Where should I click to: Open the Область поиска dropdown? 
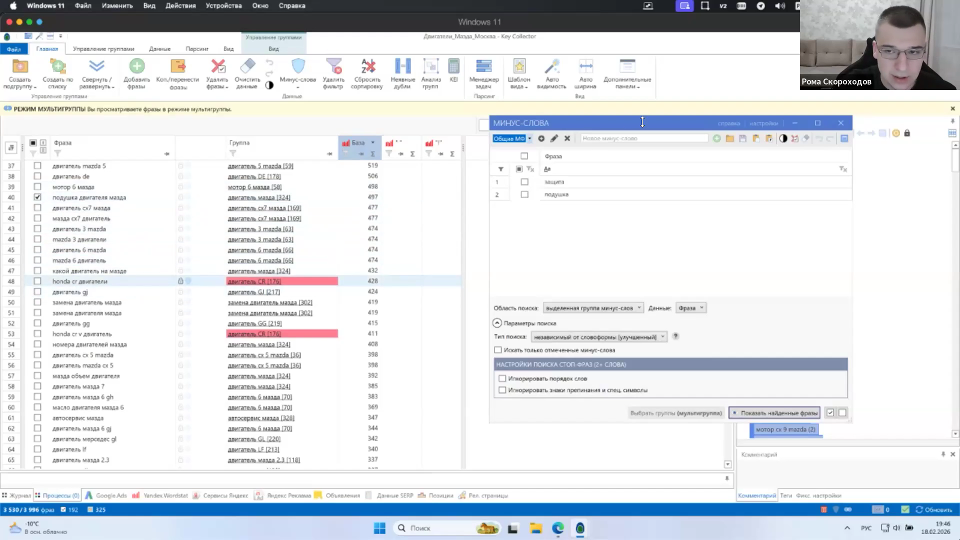coord(593,308)
